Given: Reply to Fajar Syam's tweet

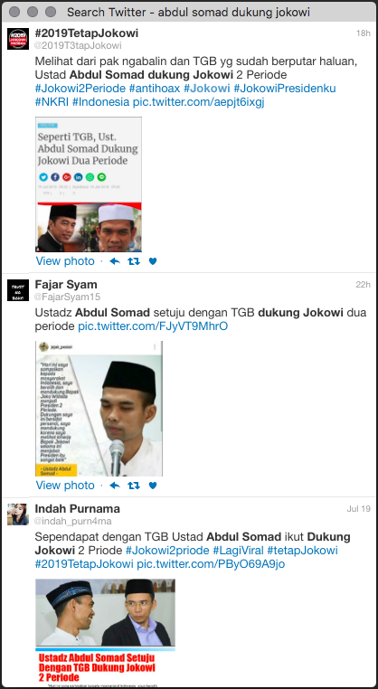Looking at the screenshot, I should click(115, 486).
